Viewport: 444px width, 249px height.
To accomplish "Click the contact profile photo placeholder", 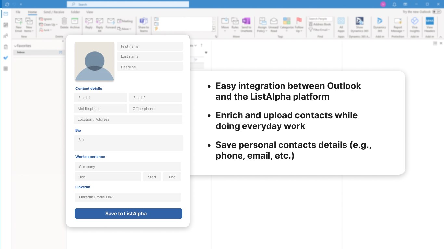I will (x=95, y=61).
